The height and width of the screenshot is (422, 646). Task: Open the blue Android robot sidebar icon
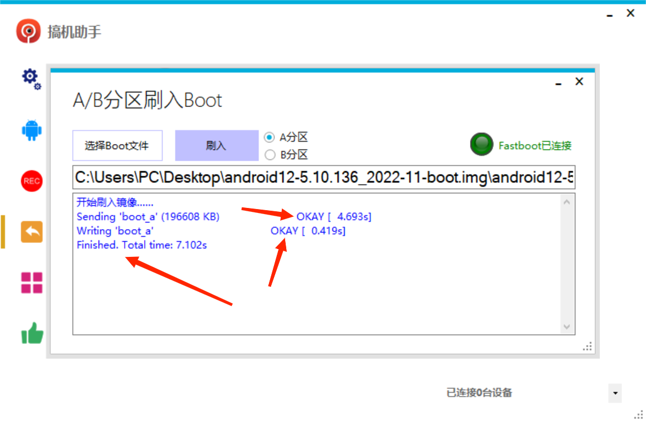pos(31,131)
